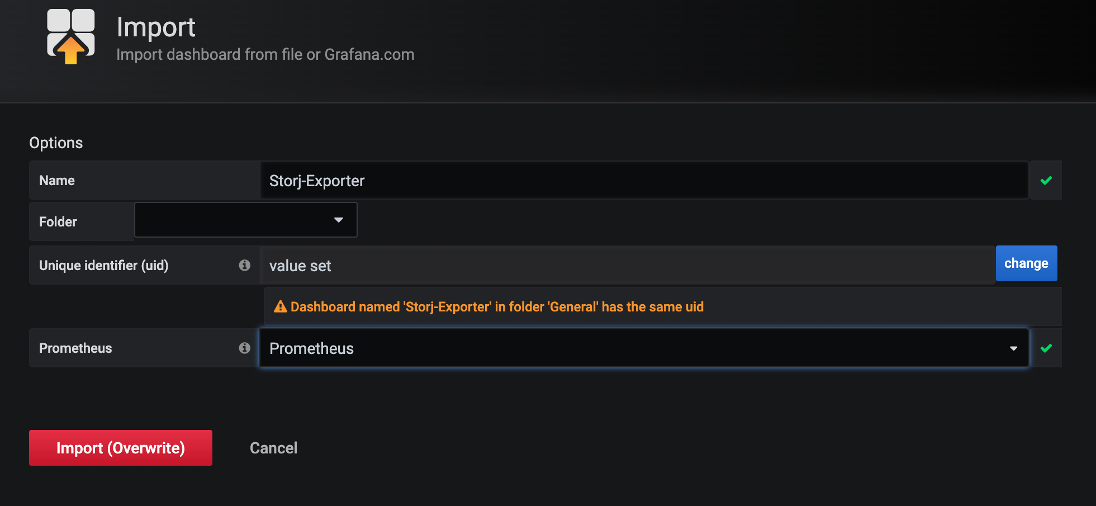Click the caret arrow in Folder selector
Viewport: 1096px width, 506px height.
(338, 220)
